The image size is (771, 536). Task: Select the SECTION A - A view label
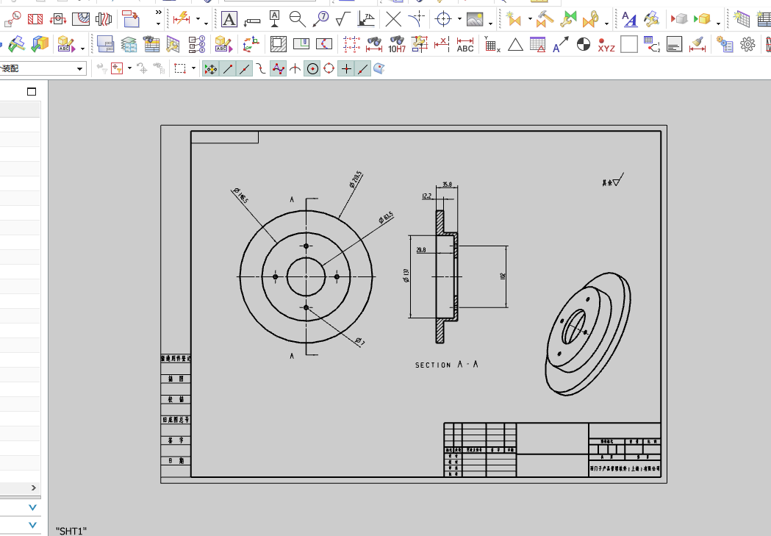pos(446,365)
